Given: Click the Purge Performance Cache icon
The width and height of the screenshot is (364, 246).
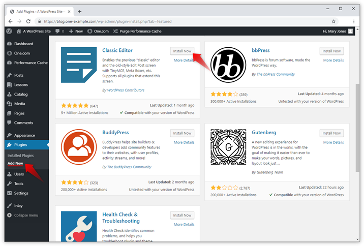Looking at the screenshot, I should (x=115, y=31).
